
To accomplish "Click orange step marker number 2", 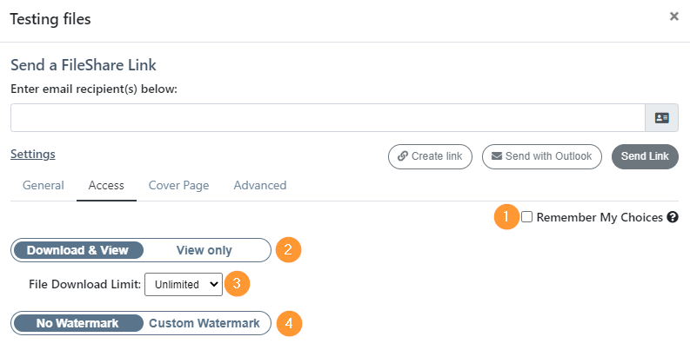I will 288,250.
